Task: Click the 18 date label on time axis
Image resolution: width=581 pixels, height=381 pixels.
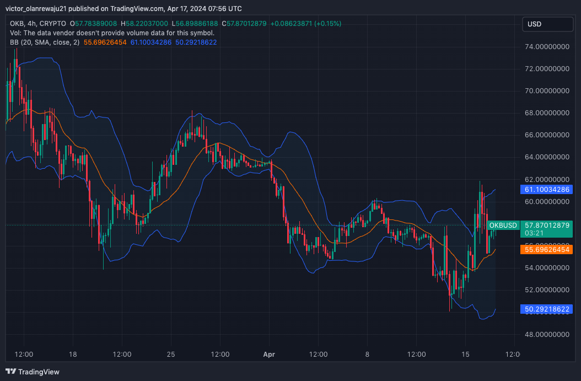Action: tap(73, 354)
